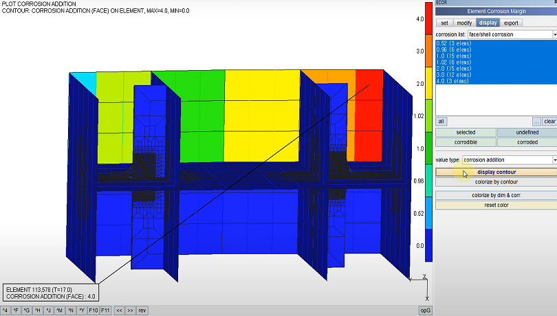The width and height of the screenshot is (557, 316).
Task: Toggle the selected filter button
Action: coord(466,132)
